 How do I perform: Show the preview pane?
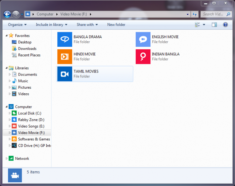click(x=214, y=25)
